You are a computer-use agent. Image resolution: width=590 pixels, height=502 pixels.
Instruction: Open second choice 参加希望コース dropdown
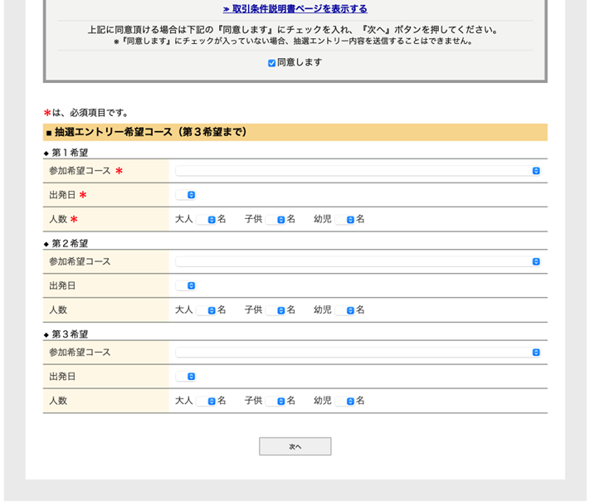pyautogui.click(x=358, y=261)
